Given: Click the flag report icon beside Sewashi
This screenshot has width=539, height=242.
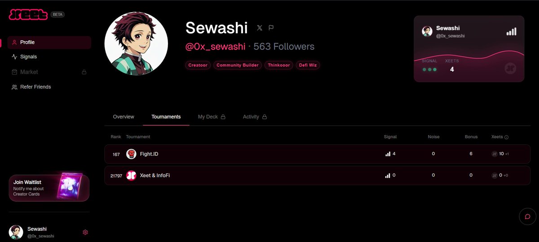Looking at the screenshot, I should tap(271, 28).
